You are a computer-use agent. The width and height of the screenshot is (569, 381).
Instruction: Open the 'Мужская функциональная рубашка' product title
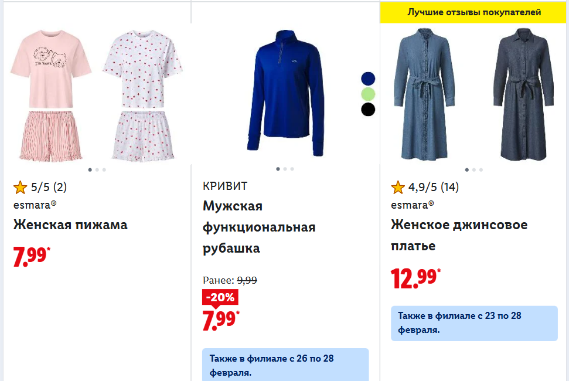pyautogui.click(x=259, y=227)
